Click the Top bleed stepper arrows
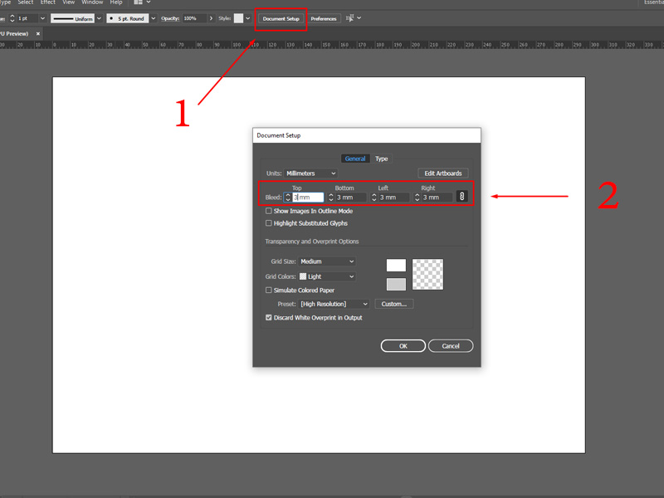Image resolution: width=664 pixels, height=498 pixels. coord(288,198)
